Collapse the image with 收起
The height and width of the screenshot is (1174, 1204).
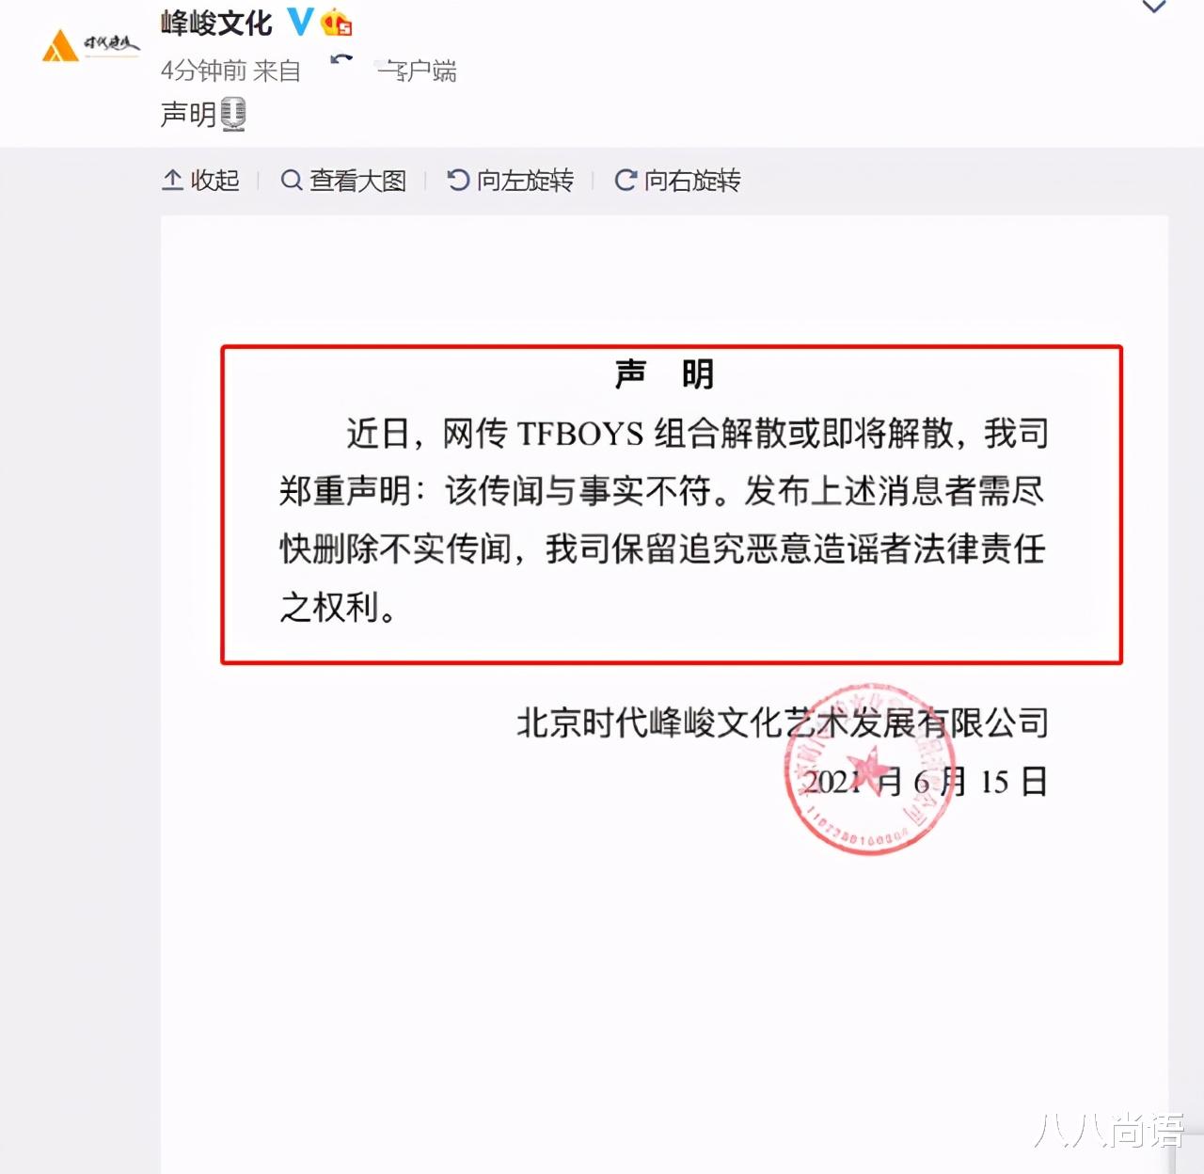(201, 180)
